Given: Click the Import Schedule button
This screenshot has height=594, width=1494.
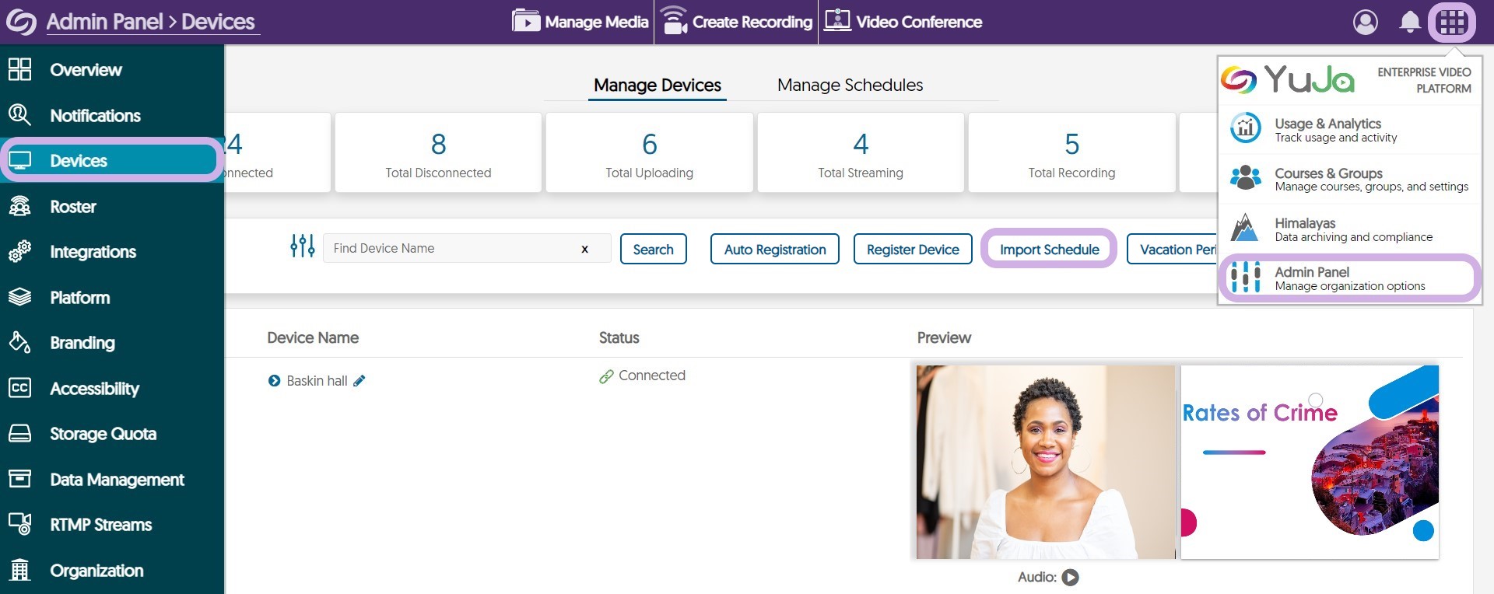Looking at the screenshot, I should [x=1049, y=249].
